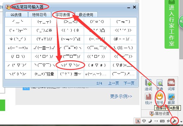Insert the ( ▽#)=﹏﹏ emoticon

[123, 65]
